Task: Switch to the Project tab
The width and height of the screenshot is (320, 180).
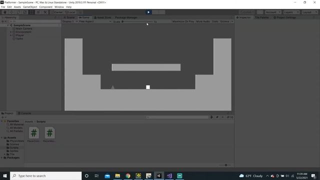Action: 7,113
